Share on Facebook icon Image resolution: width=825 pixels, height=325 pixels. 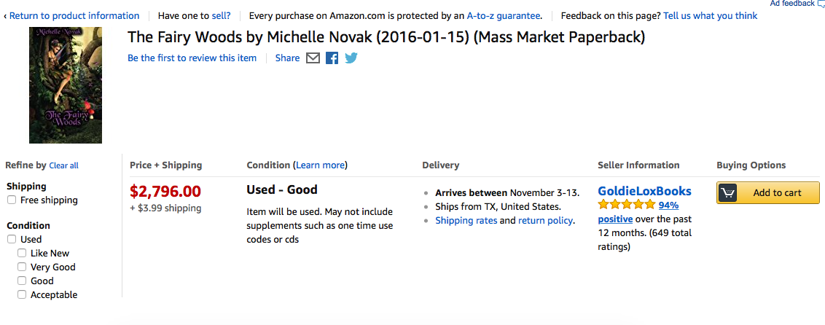pos(332,58)
